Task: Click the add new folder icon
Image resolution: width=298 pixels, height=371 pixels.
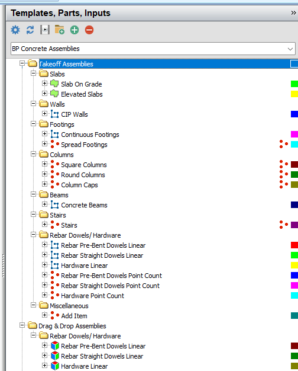Action: (x=60, y=30)
